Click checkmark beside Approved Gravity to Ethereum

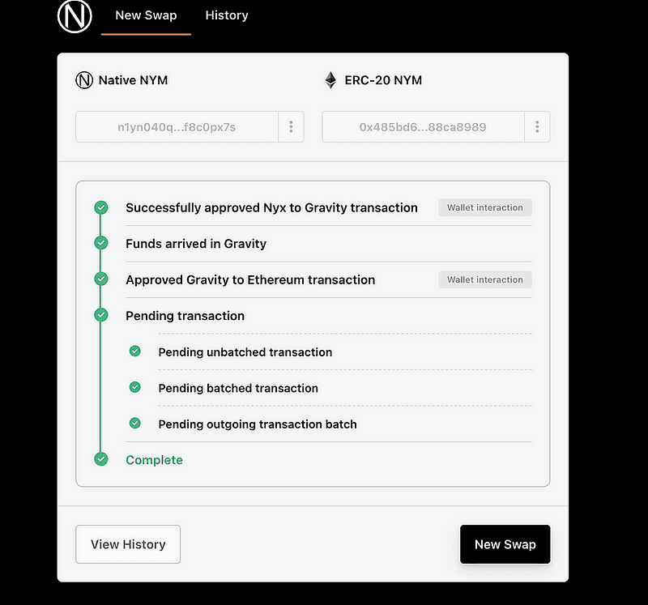(x=101, y=279)
